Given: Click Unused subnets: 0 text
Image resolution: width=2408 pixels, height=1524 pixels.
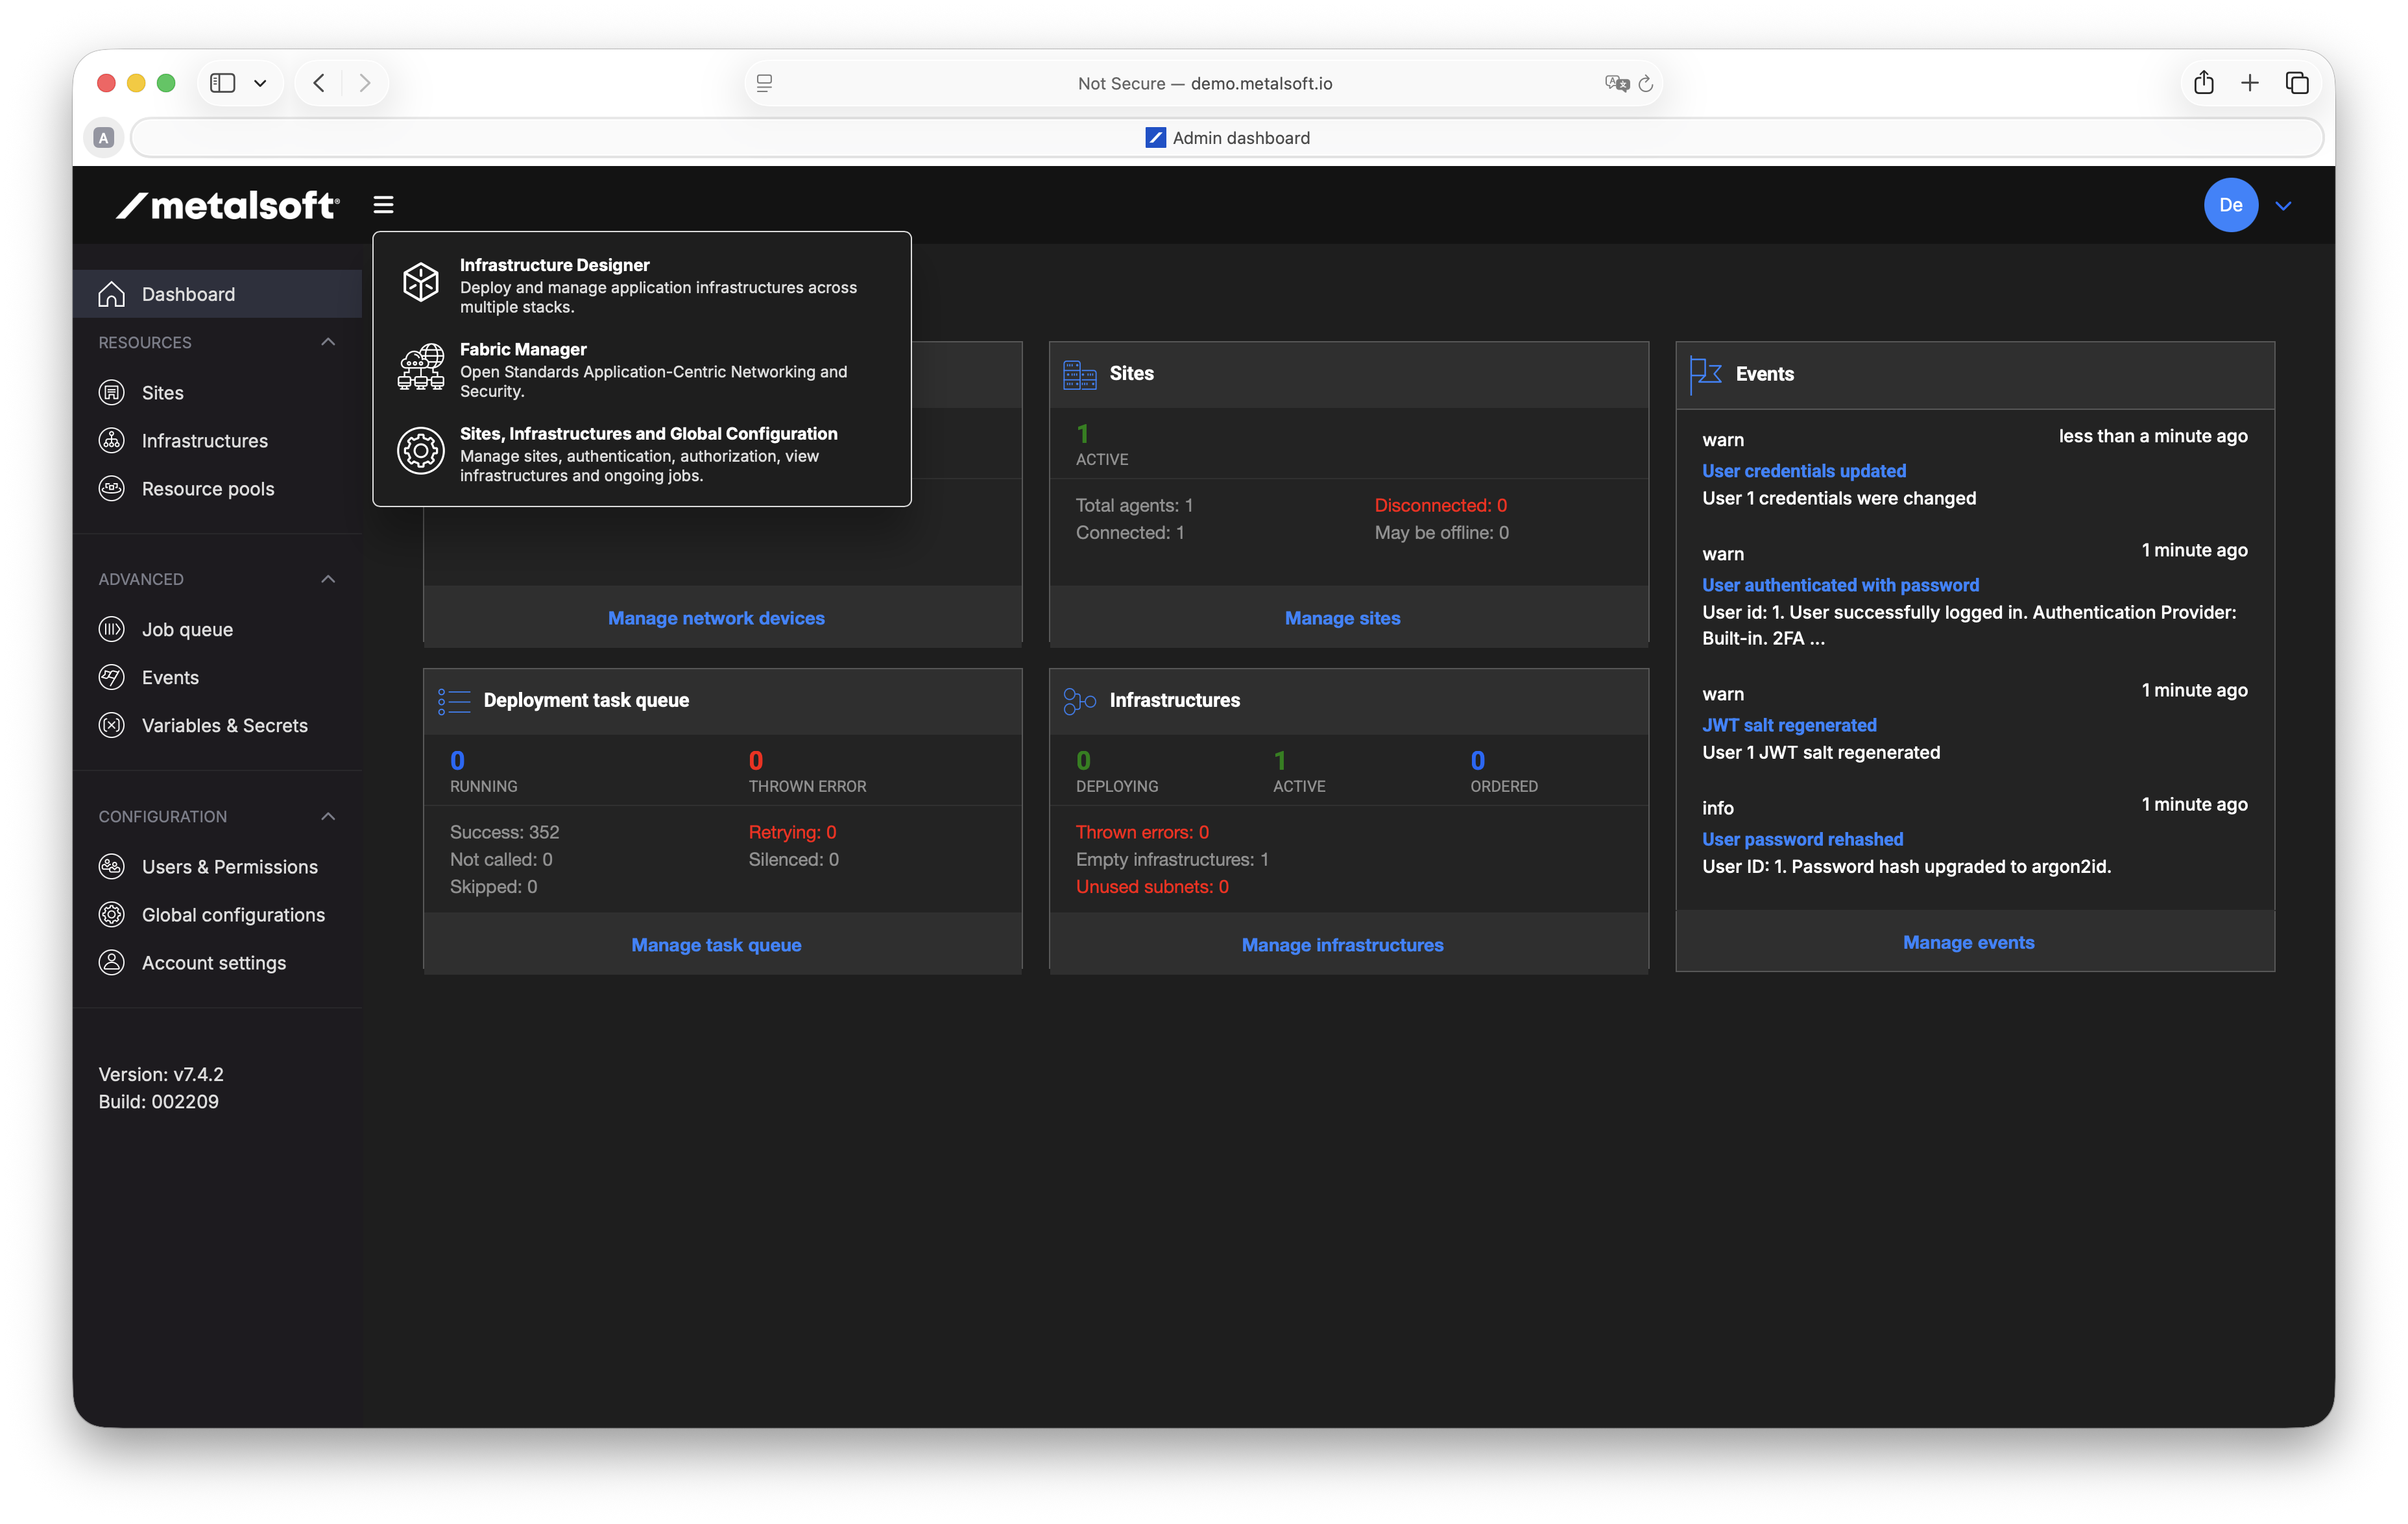Looking at the screenshot, I should tap(1152, 886).
